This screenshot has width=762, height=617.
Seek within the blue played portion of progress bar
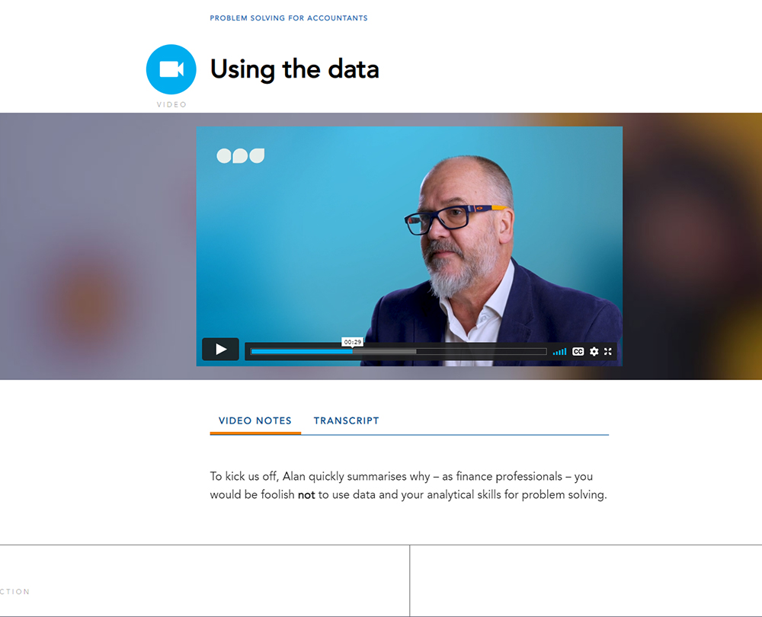[301, 351]
